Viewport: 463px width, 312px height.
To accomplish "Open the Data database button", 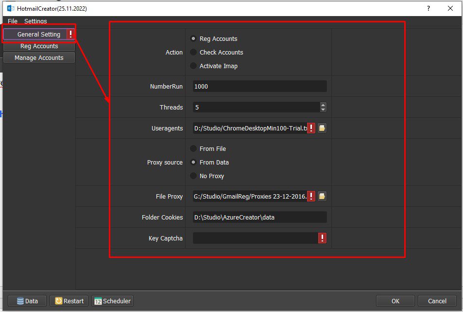I will 27,301.
